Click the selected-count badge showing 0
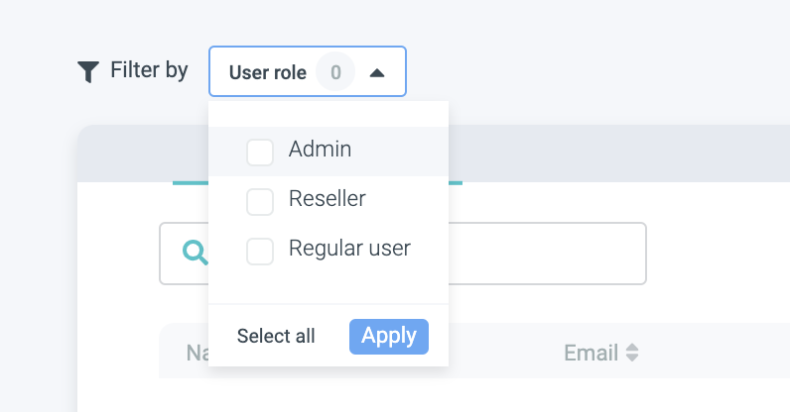 pos(335,72)
